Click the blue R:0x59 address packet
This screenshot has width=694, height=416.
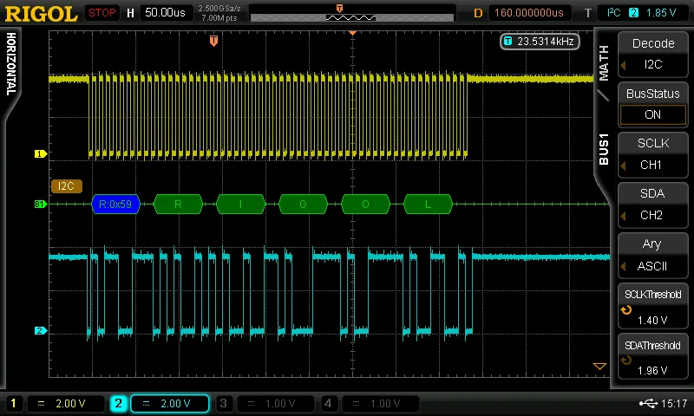click(x=115, y=205)
